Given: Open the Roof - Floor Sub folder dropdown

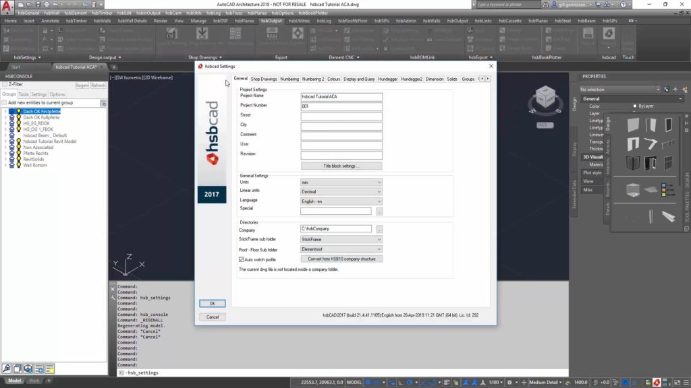Looking at the screenshot, I should 341,249.
